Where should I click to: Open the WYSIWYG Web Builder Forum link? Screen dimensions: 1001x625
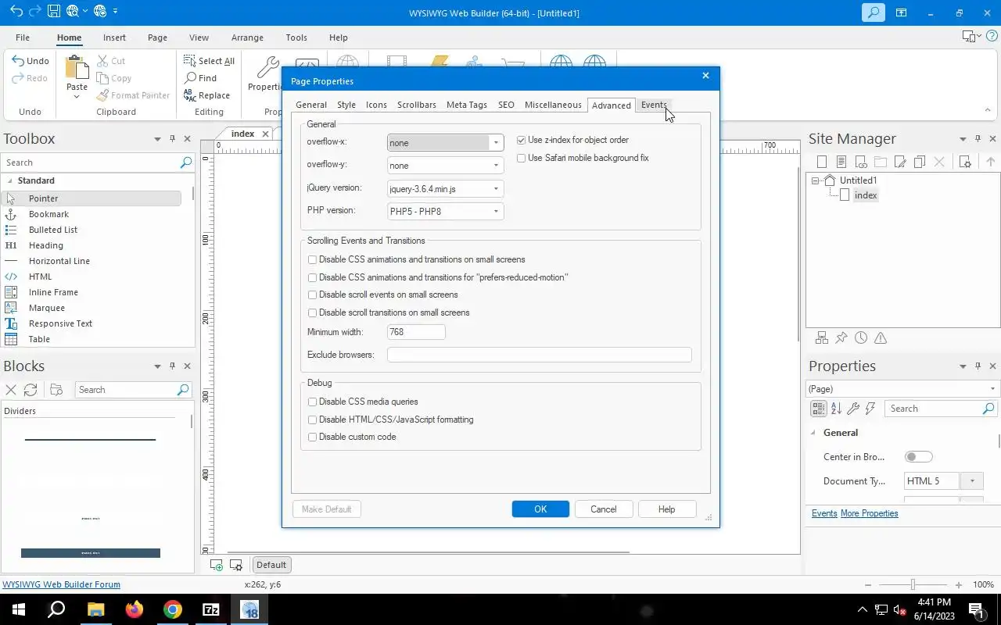pyautogui.click(x=61, y=584)
